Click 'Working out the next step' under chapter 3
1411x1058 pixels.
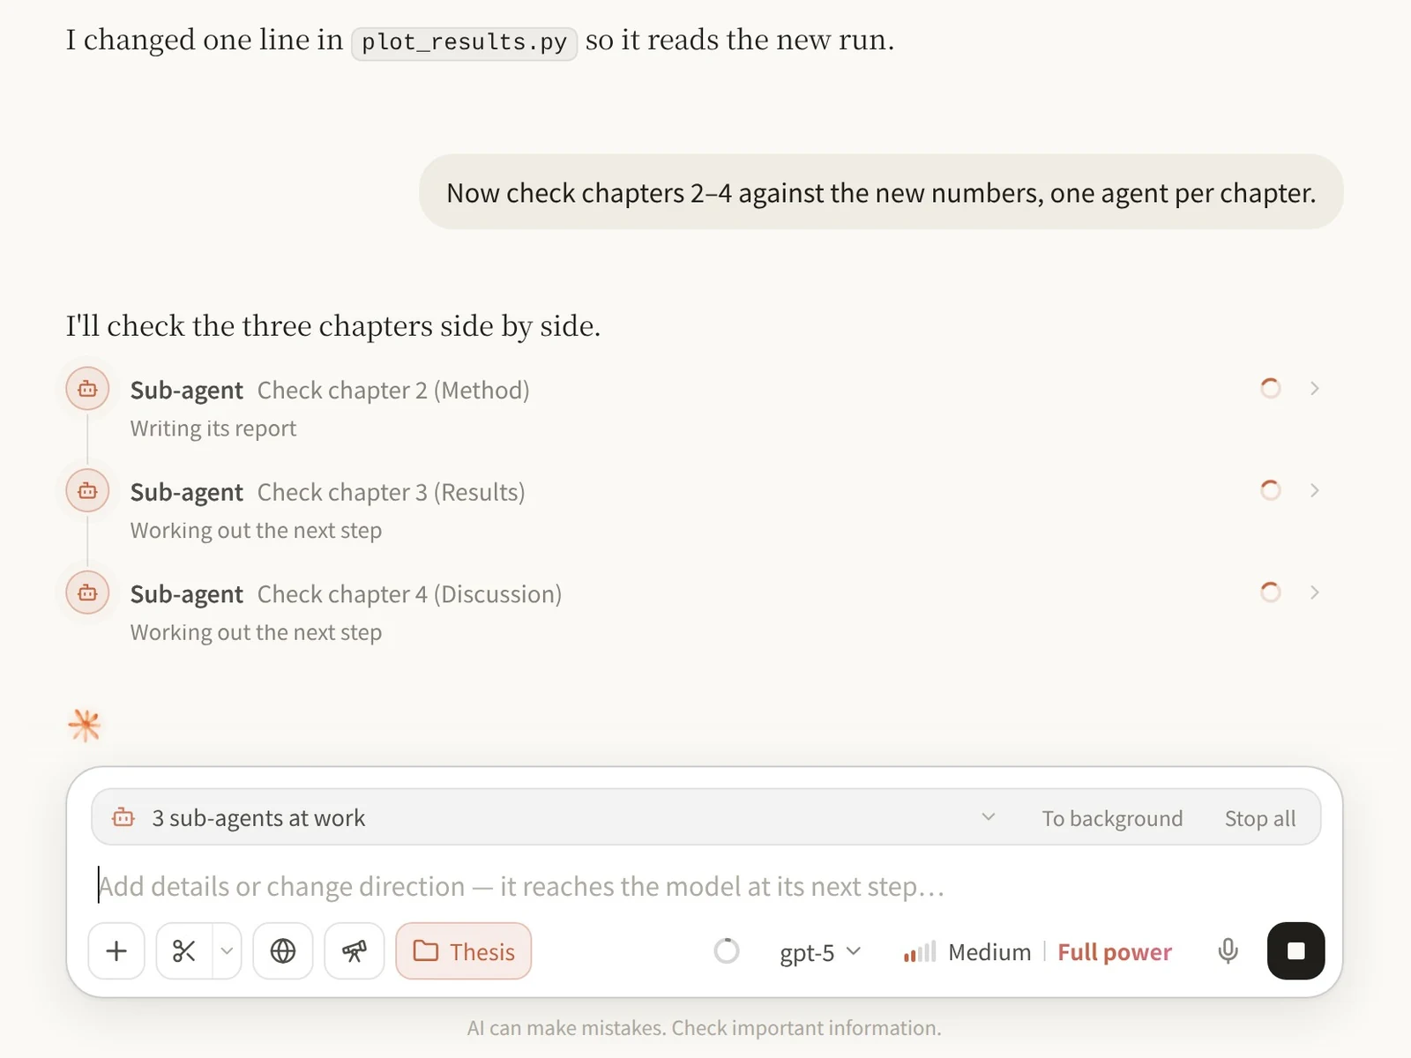[256, 531]
